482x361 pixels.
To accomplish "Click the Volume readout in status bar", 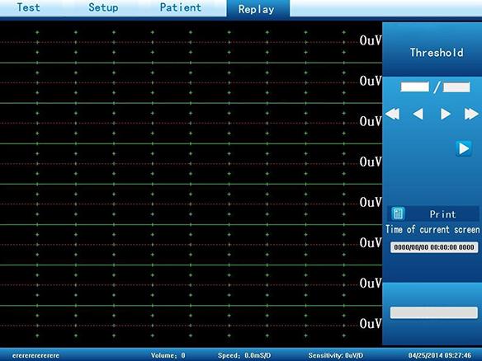I will [x=168, y=355].
